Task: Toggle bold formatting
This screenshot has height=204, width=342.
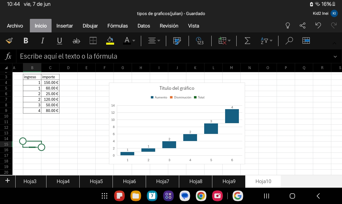Action: tap(26, 41)
